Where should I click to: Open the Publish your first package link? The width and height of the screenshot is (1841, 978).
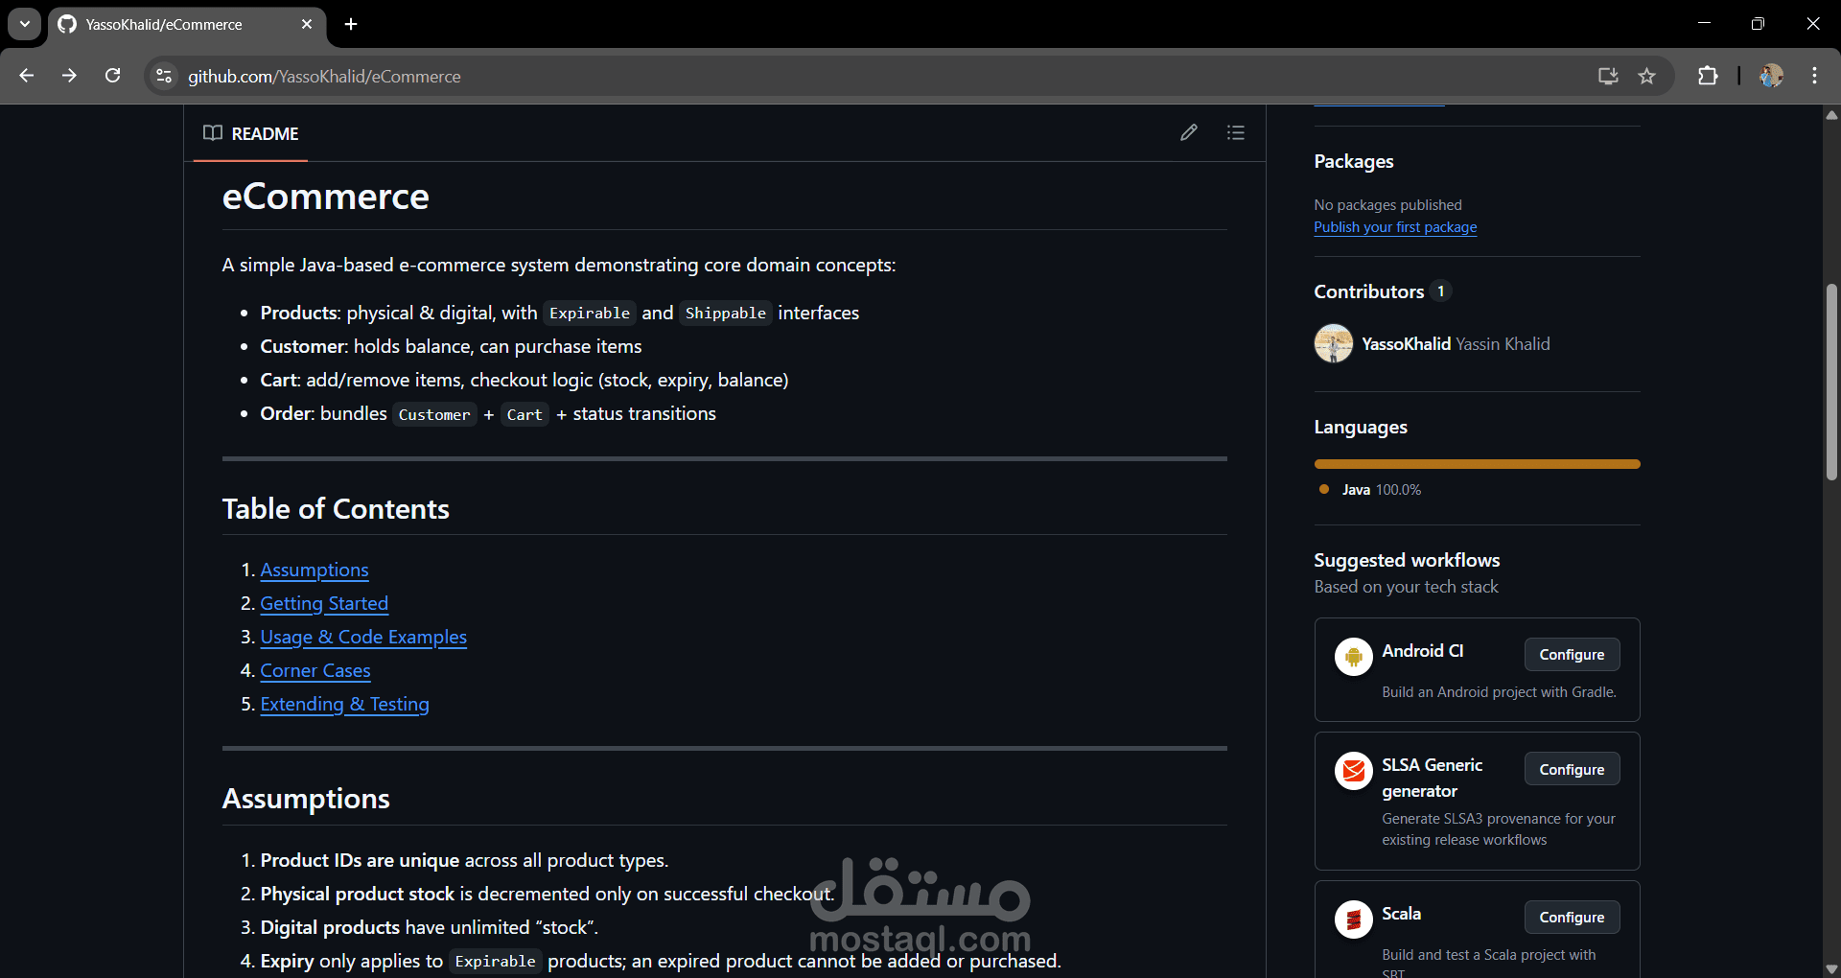coord(1395,227)
